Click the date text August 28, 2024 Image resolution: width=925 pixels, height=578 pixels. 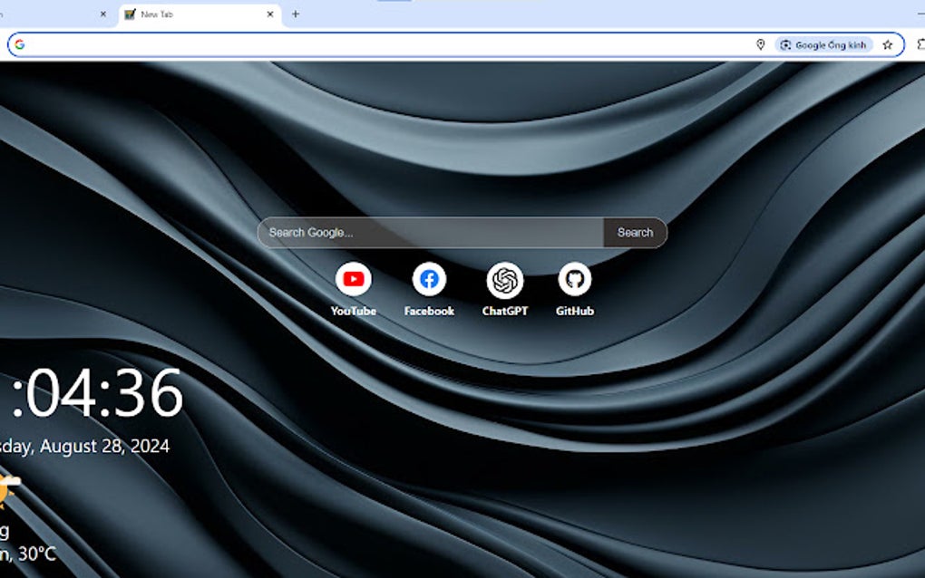(86, 446)
